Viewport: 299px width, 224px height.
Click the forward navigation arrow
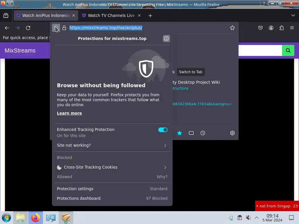point(18,28)
